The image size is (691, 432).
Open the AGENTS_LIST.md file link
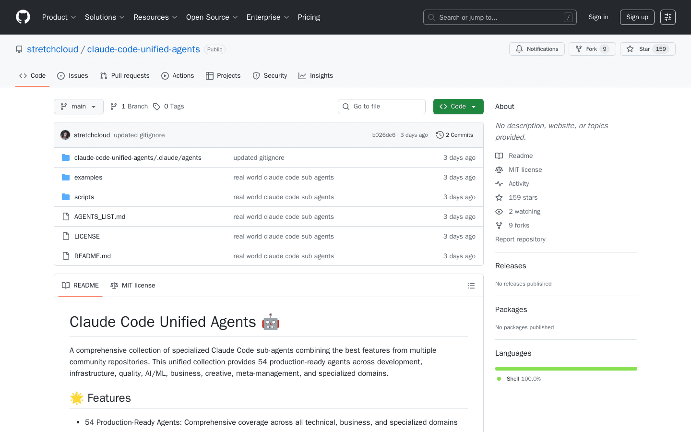(99, 216)
